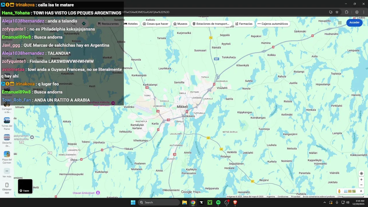Select the Cajeros automáticos chip
The image size is (368, 207).
(273, 24)
